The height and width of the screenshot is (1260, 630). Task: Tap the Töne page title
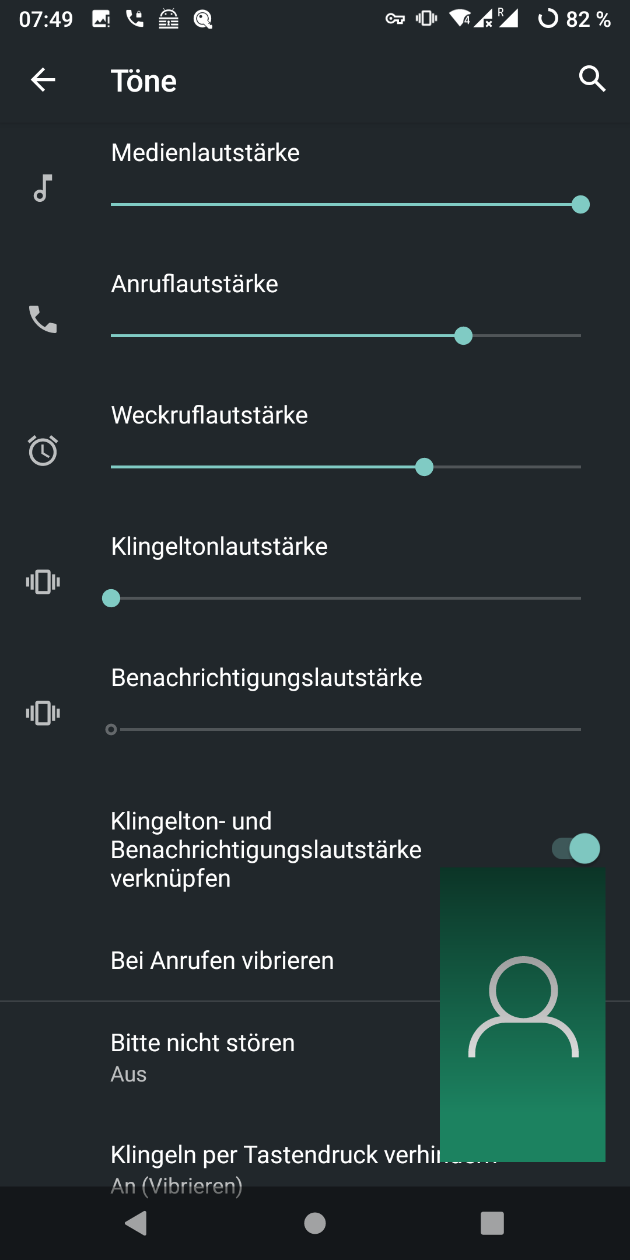143,80
